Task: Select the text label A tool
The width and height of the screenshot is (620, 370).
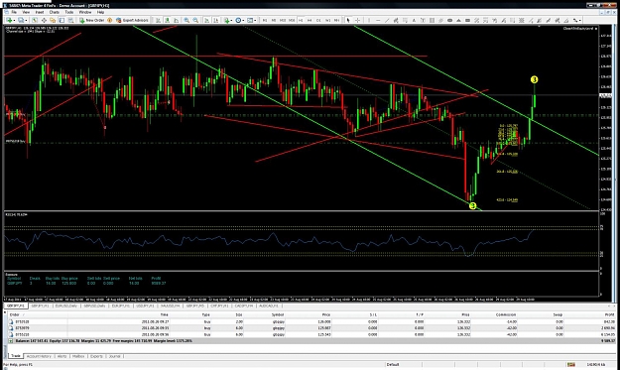Action: tap(414, 20)
